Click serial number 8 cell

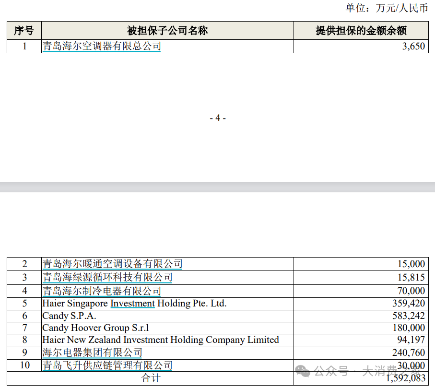(x=24, y=340)
